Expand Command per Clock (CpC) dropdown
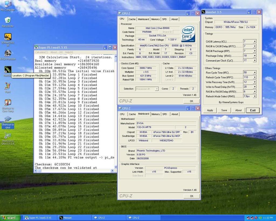The height and width of the screenshot is (221, 276). pos(254,60)
